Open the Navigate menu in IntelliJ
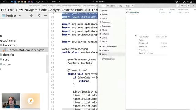The width and height of the screenshot is (196, 110). (x=31, y=10)
